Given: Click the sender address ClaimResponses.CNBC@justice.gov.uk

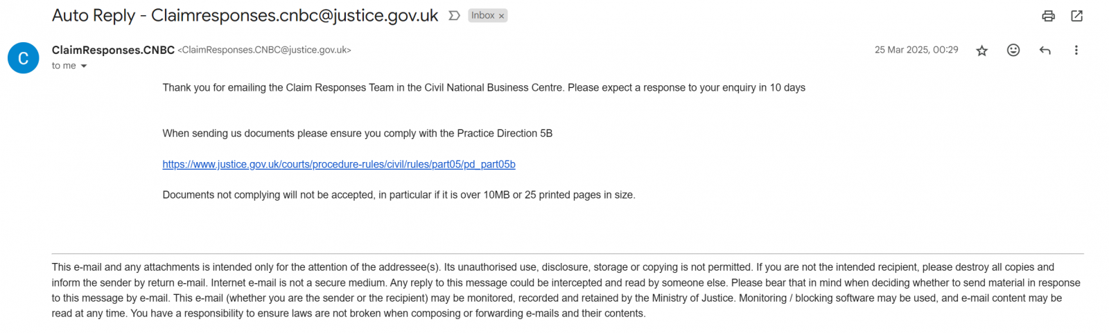Looking at the screenshot, I should point(265,50).
